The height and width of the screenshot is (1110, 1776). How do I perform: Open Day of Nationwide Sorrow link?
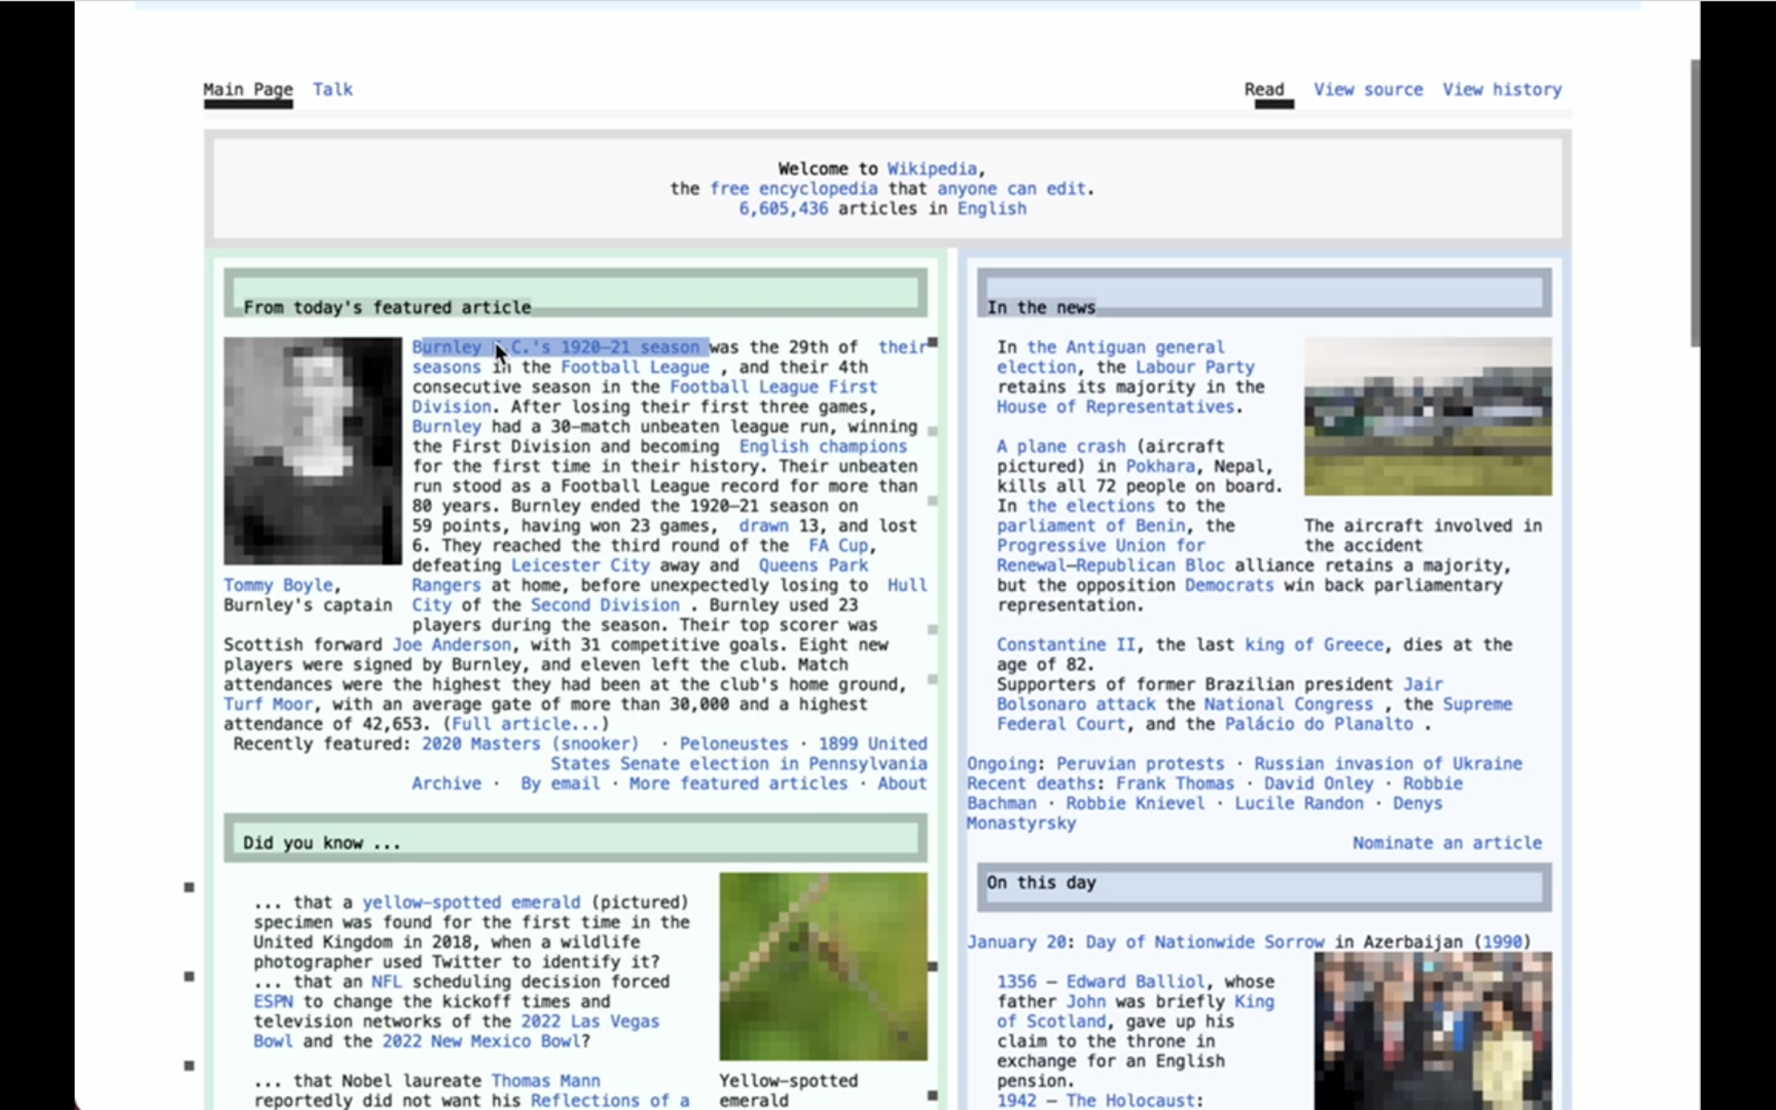click(1204, 942)
